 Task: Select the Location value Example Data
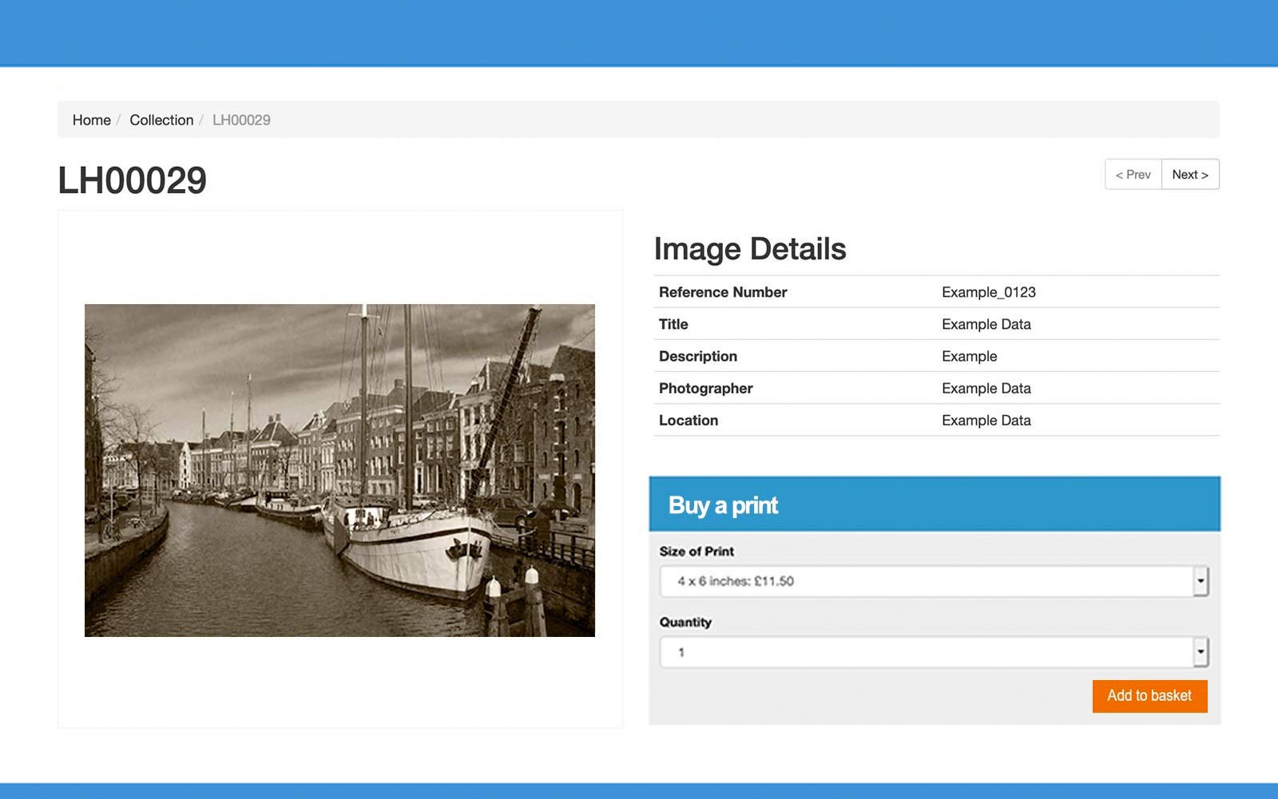click(986, 420)
